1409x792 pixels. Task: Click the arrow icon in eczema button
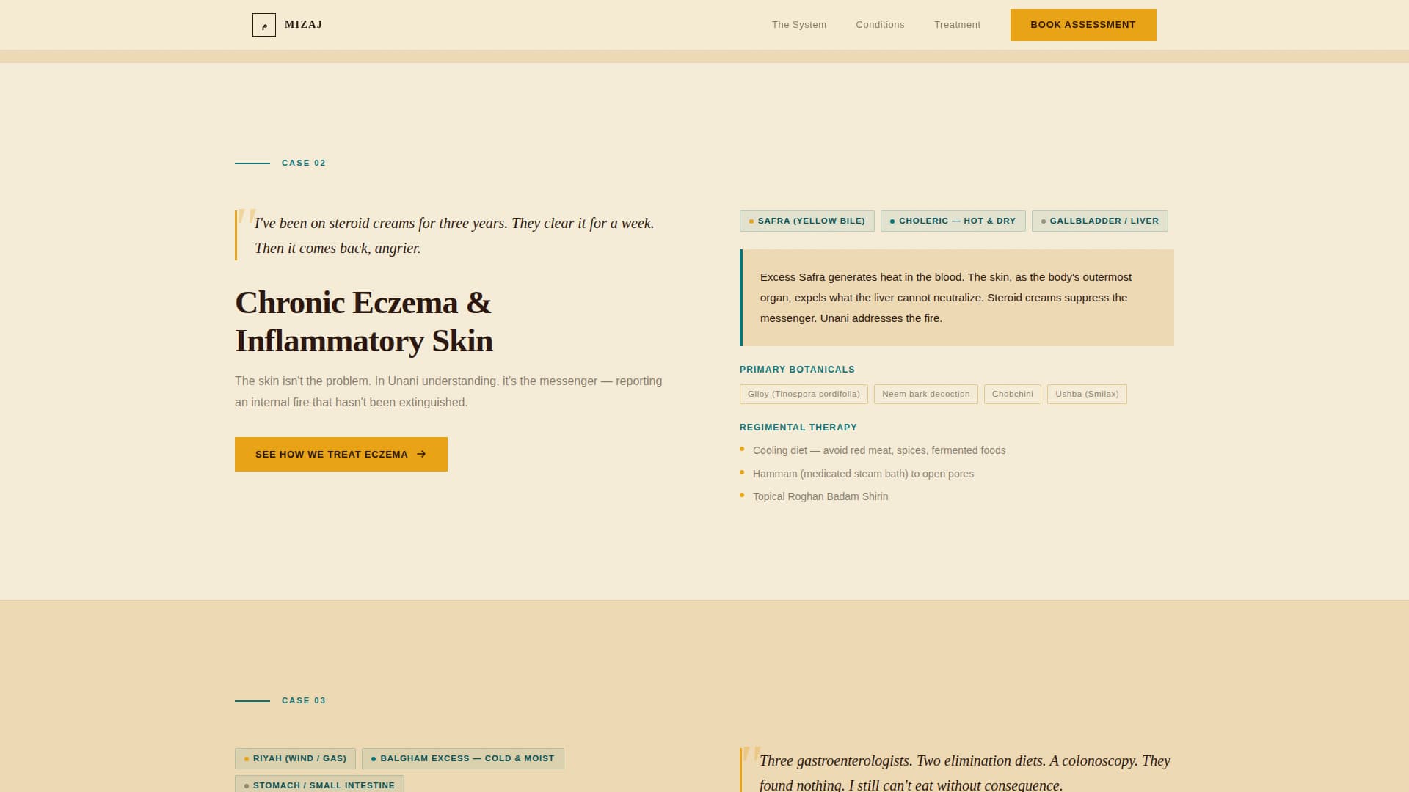421,454
